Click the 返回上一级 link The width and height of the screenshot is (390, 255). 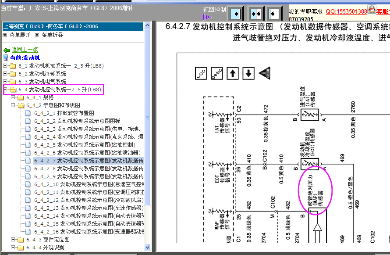point(25,50)
